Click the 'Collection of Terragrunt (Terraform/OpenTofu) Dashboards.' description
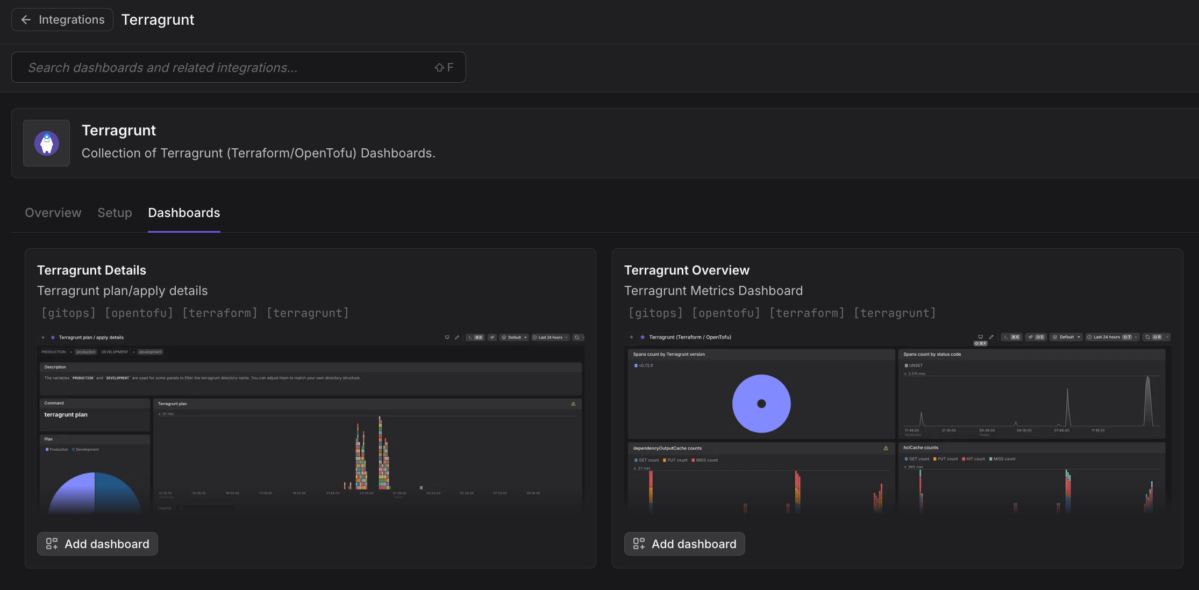1199x590 pixels. point(259,153)
